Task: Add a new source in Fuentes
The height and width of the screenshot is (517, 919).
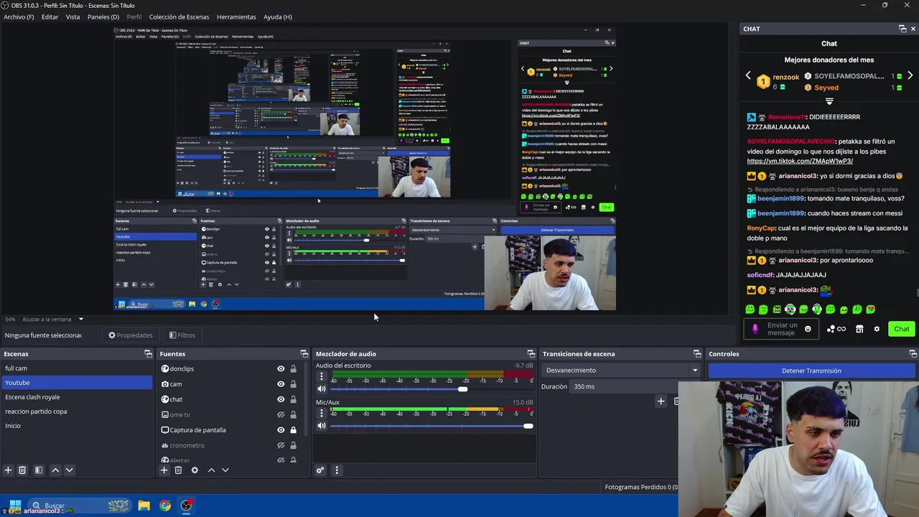Action: click(x=164, y=470)
